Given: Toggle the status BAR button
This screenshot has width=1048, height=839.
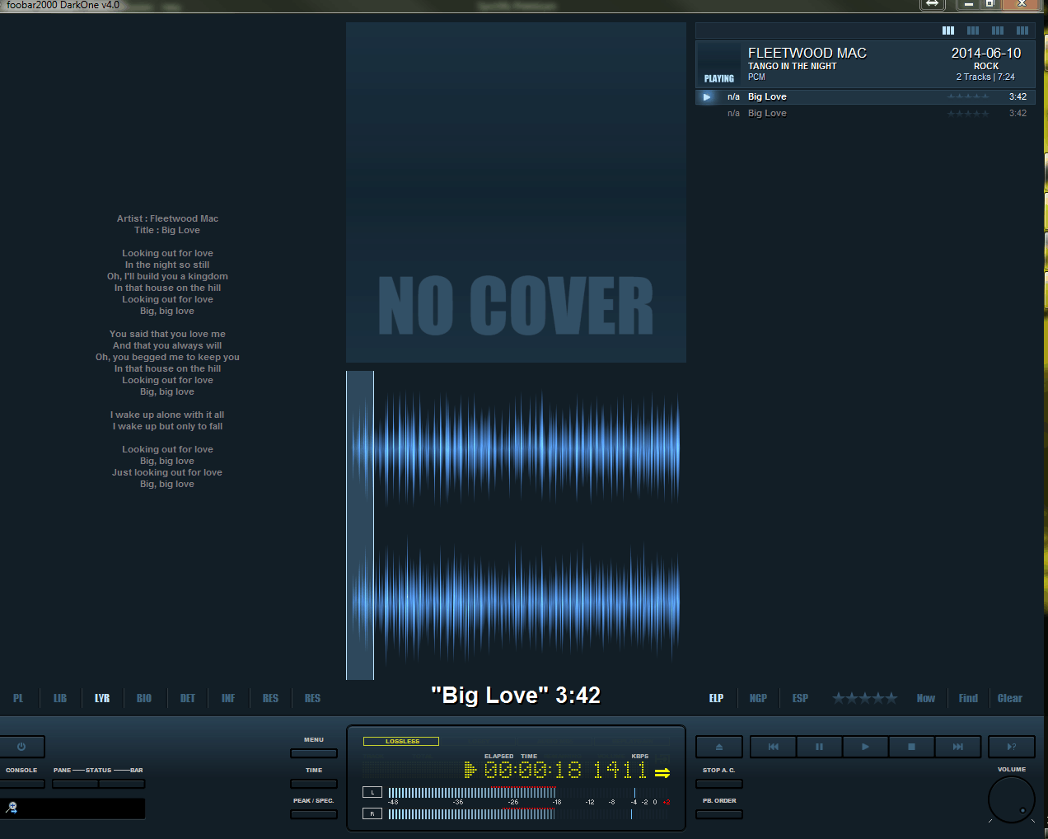Looking at the screenshot, I should (x=122, y=784).
